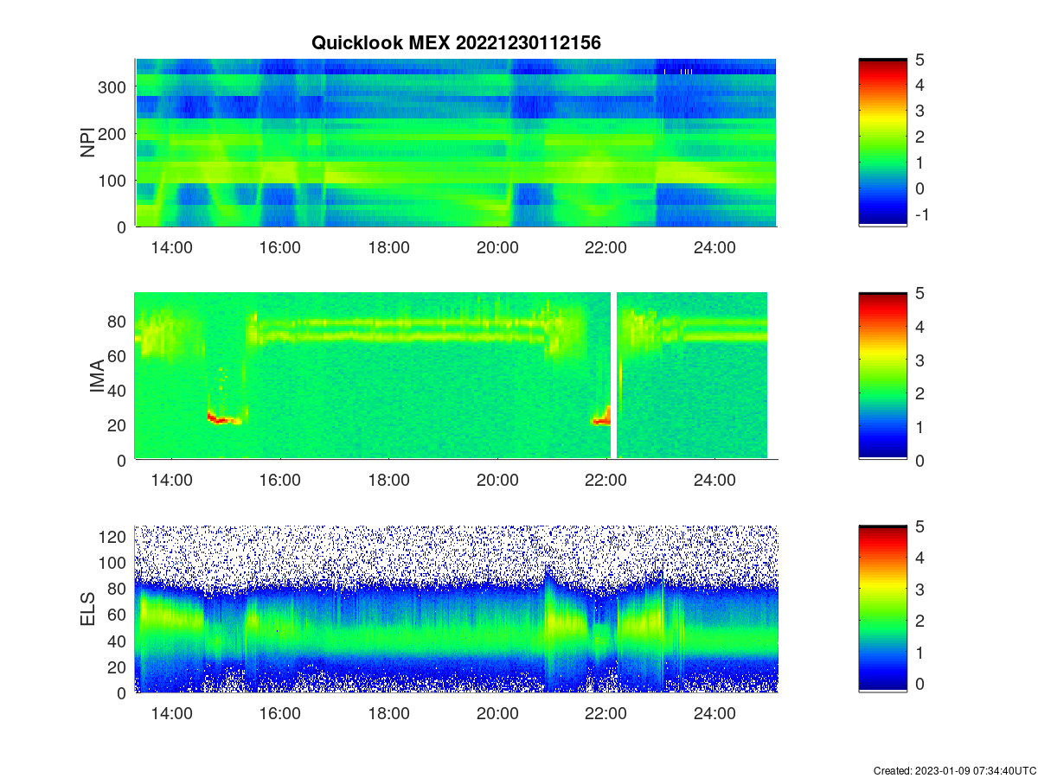Screen dimensions: 1038x778
Task: Click the "Created: 2023-01-09 07:34:40UTC" timestamp
Action: coord(954,770)
